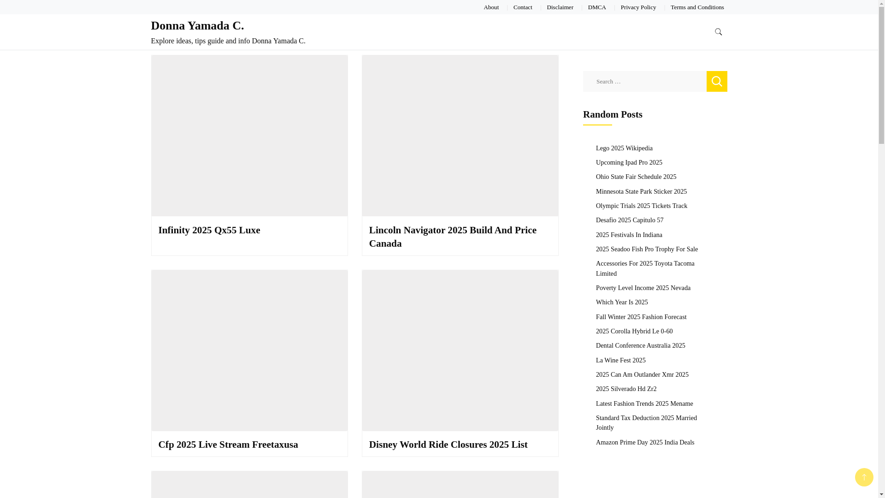This screenshot has width=885, height=498.
Task: Click the scroll-to-top arrow button
Action: coord(864,477)
